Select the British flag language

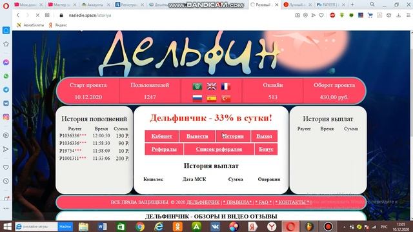[x=212, y=86]
